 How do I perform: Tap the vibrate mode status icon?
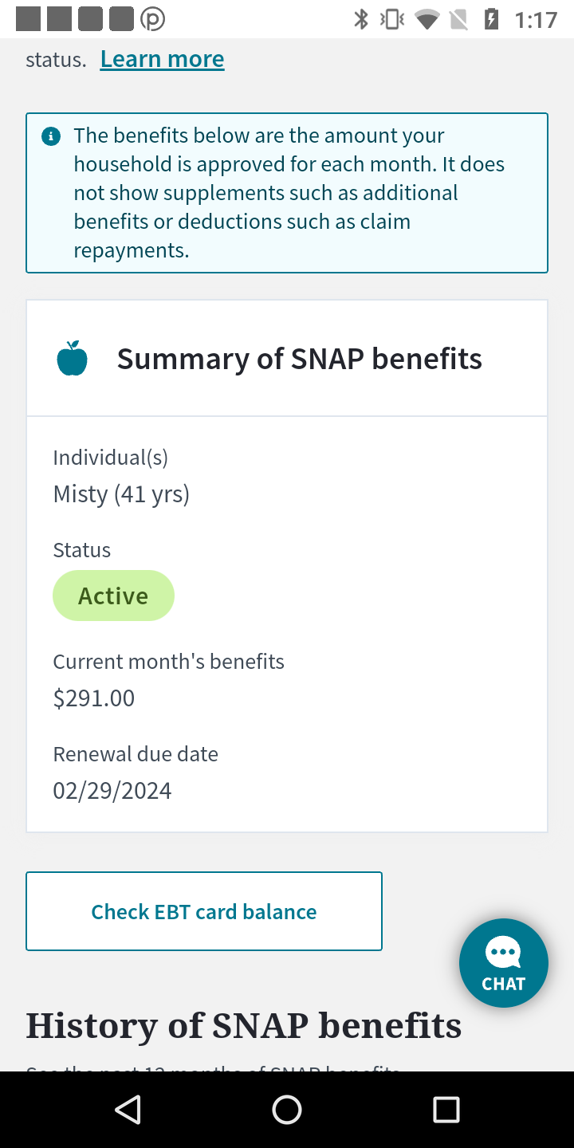[x=392, y=19]
